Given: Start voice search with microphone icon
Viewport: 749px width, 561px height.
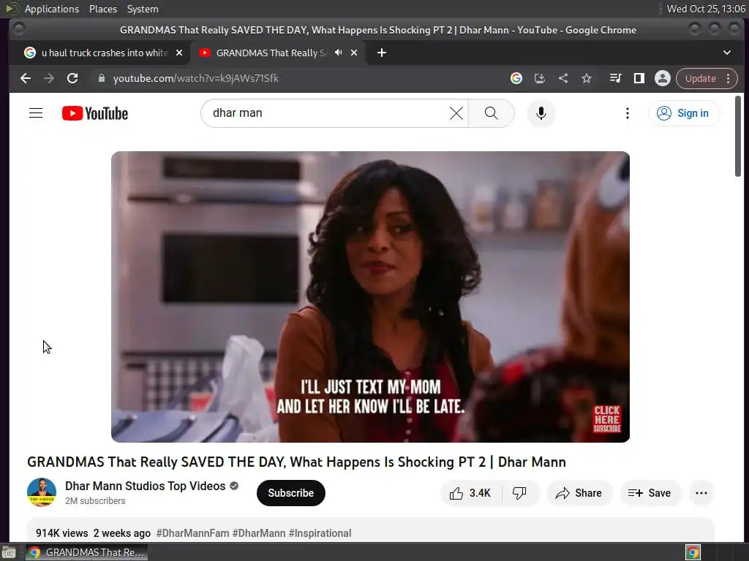Looking at the screenshot, I should click(x=541, y=113).
